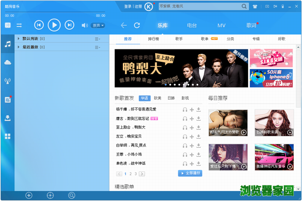
Task: Click the refresh icon beside back arrow
Action: click(x=137, y=25)
